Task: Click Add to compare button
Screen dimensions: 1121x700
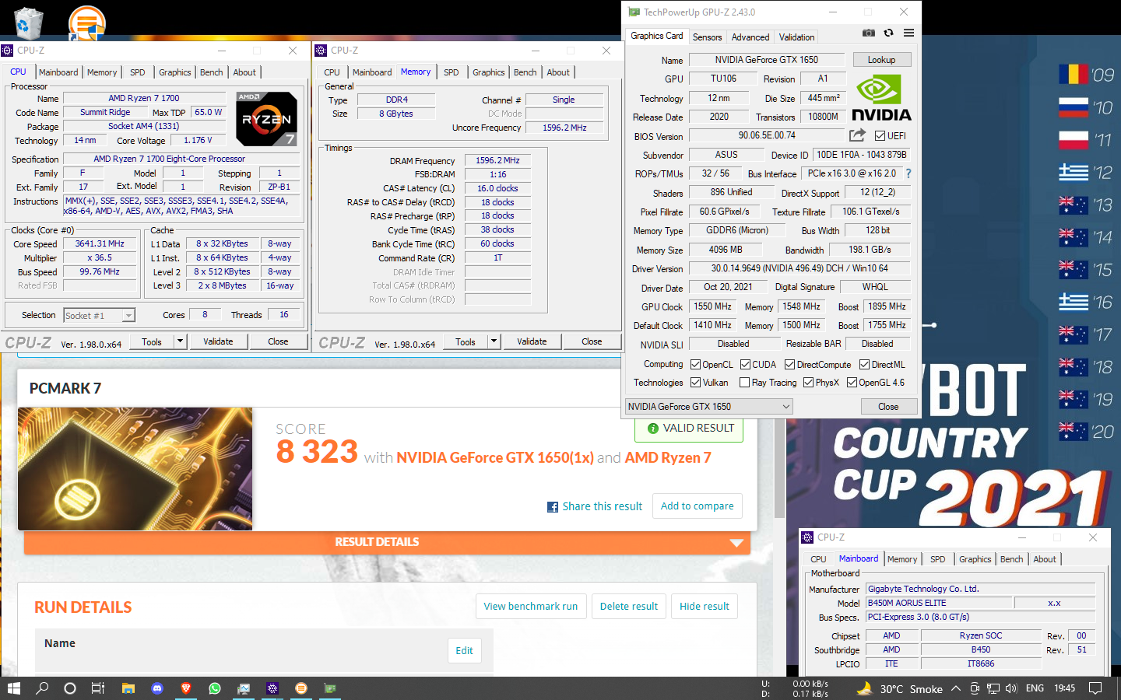Action: point(698,506)
